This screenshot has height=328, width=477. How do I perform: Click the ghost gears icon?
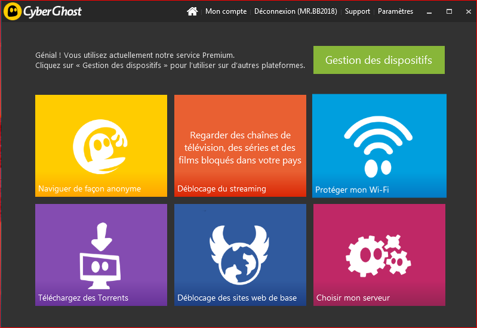(378, 255)
